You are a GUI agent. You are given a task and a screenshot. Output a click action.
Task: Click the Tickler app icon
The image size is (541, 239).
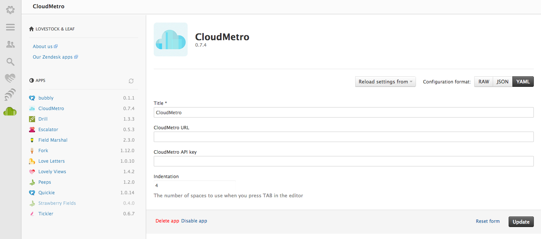coord(32,214)
